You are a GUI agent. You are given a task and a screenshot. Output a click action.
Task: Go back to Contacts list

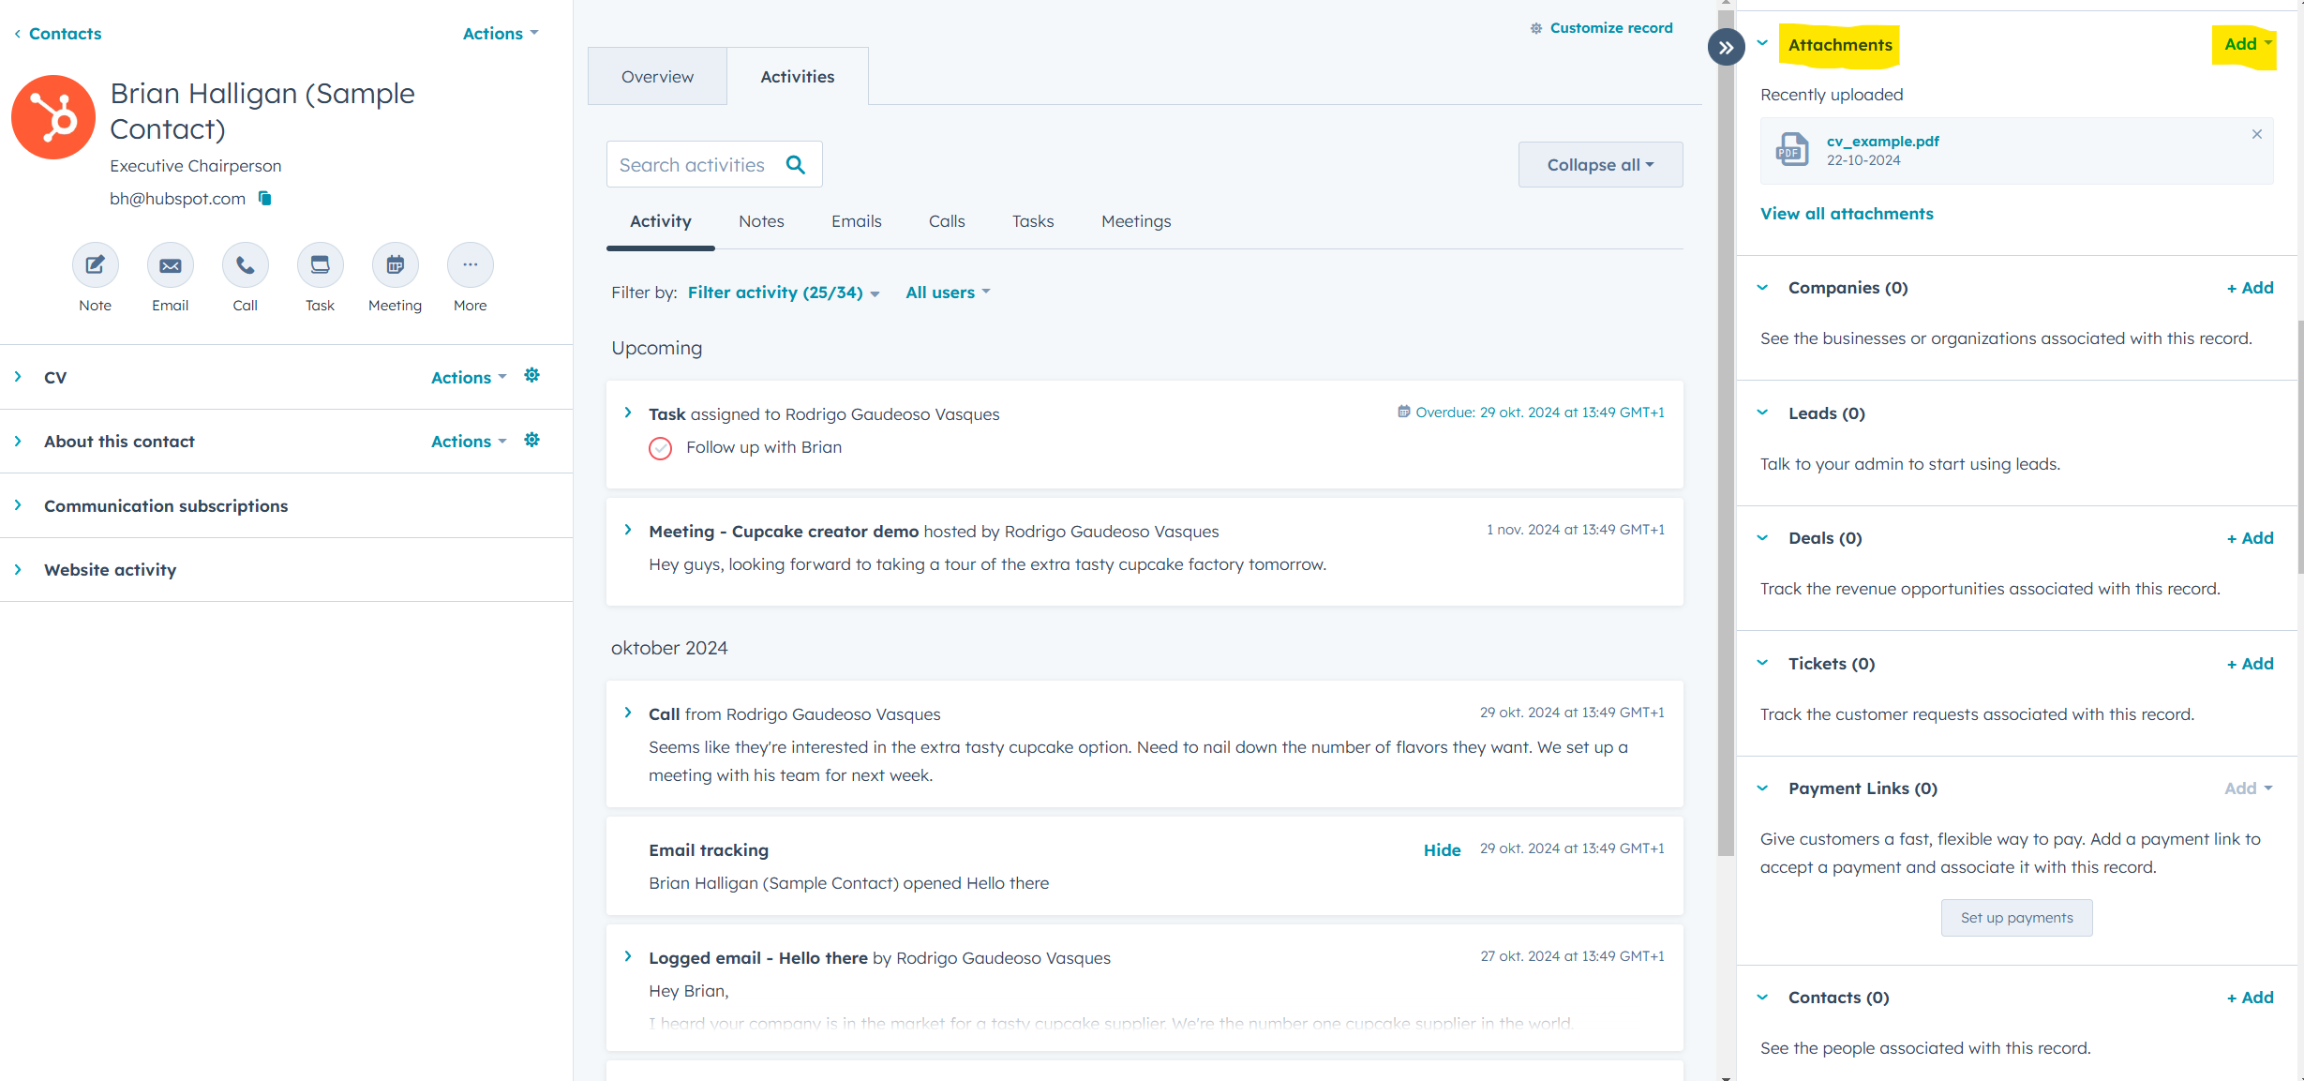click(x=65, y=34)
